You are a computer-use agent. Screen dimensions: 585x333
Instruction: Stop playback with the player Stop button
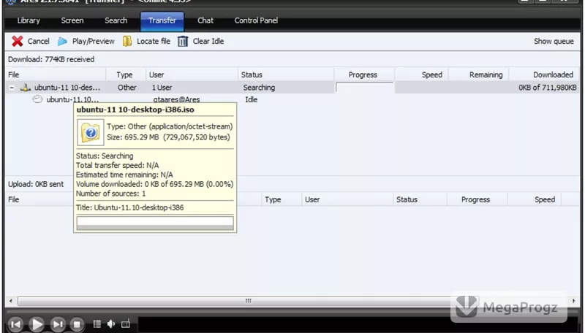pyautogui.click(x=77, y=324)
